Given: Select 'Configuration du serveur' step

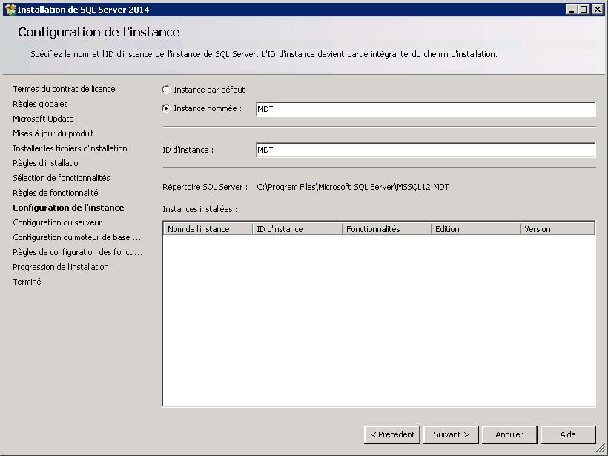Looking at the screenshot, I should point(57,222).
